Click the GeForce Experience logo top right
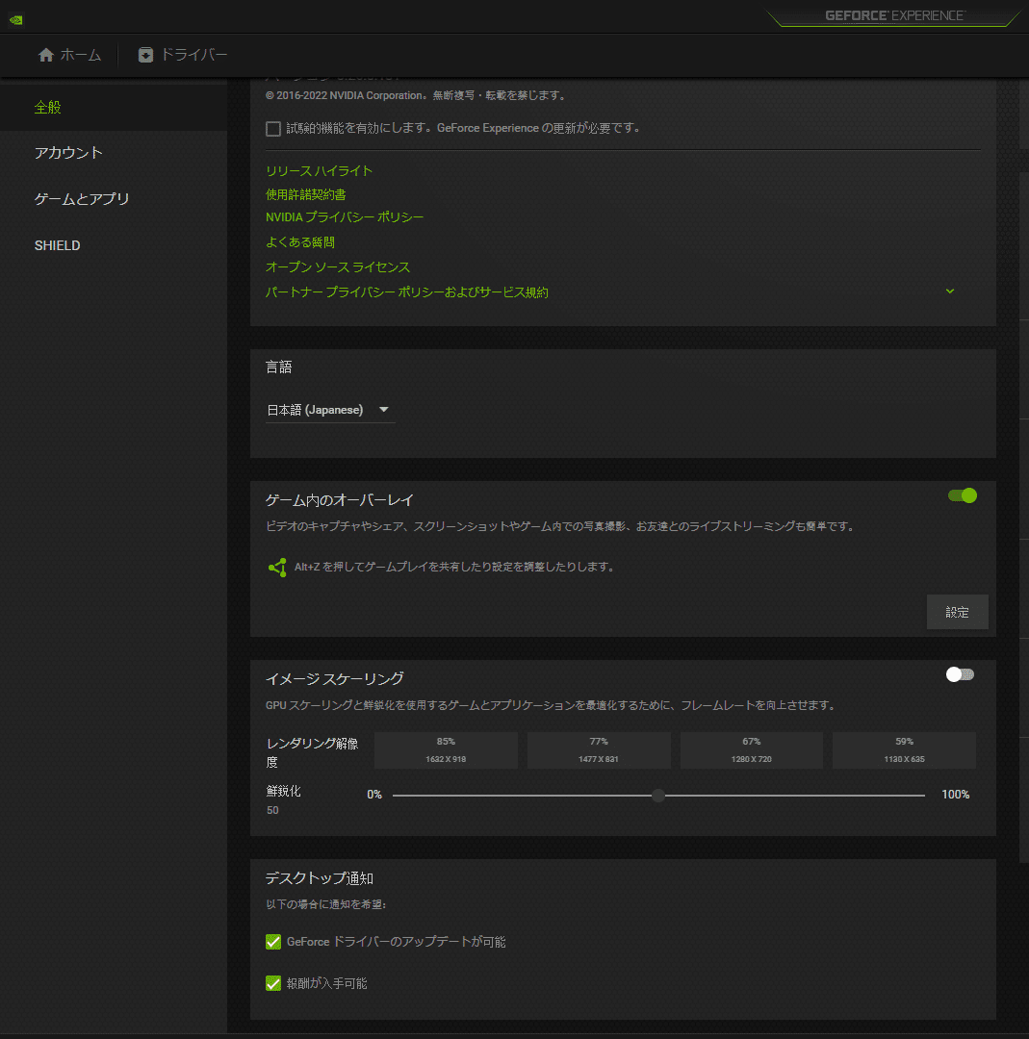This screenshot has width=1029, height=1039. 894,15
